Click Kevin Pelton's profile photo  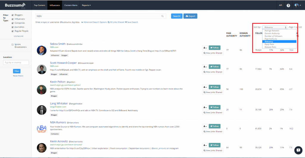[x=42, y=90]
